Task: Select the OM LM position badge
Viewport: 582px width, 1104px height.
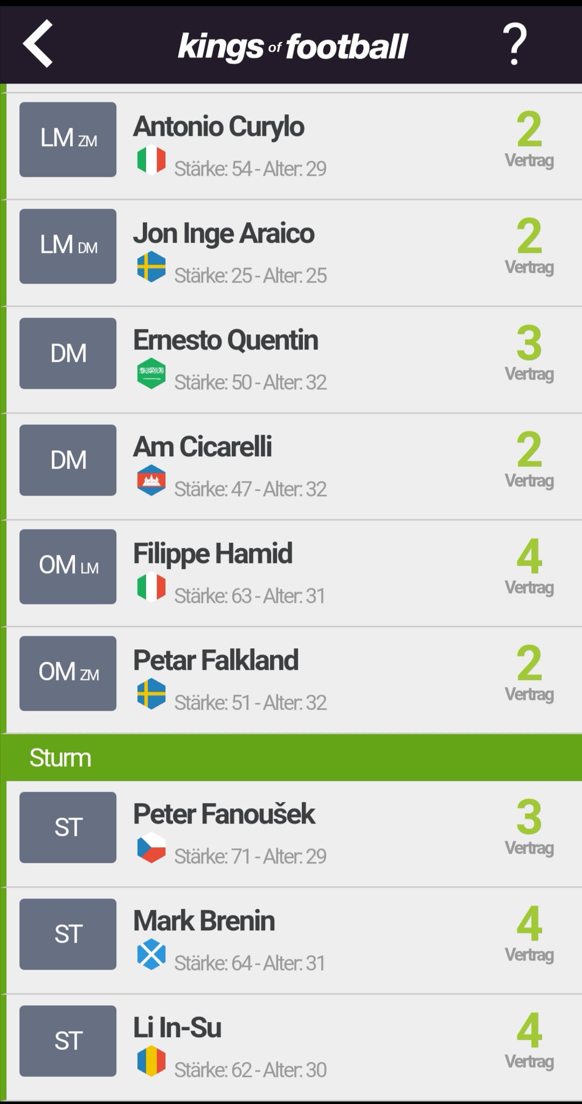Action: pos(68,566)
